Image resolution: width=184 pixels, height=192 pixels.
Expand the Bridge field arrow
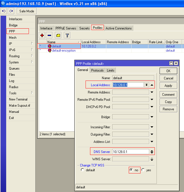(x=152, y=117)
